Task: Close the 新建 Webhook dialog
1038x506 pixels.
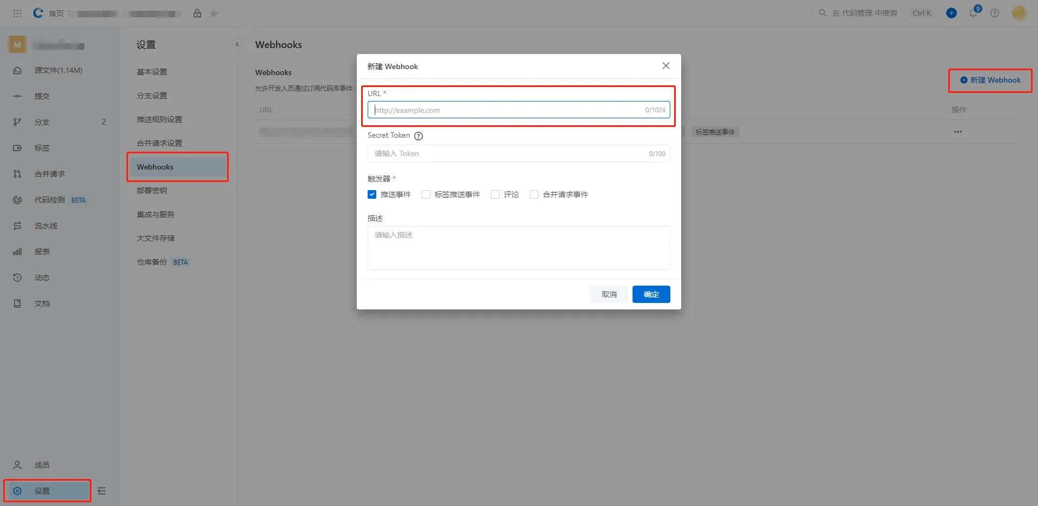Action: point(666,66)
